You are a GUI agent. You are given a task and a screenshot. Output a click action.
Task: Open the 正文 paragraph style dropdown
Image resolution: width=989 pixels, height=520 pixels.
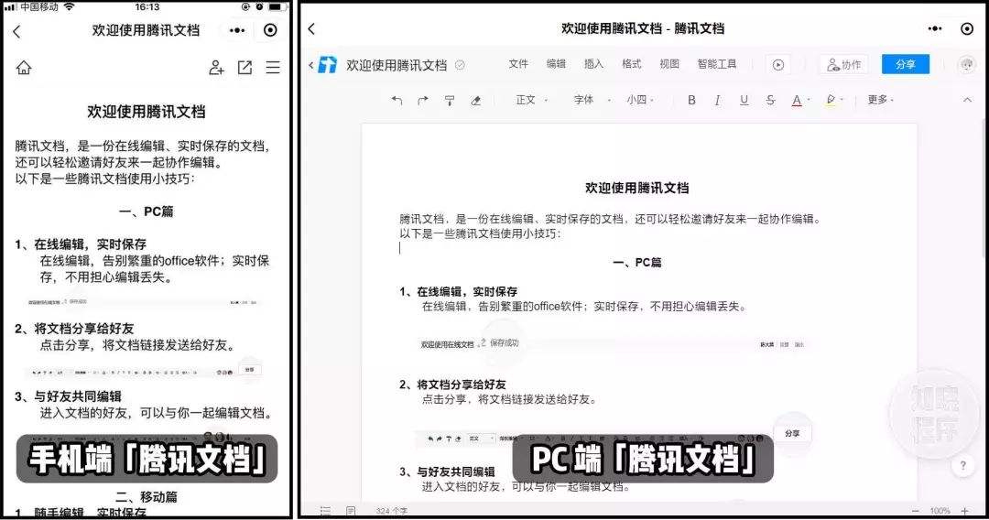531,100
